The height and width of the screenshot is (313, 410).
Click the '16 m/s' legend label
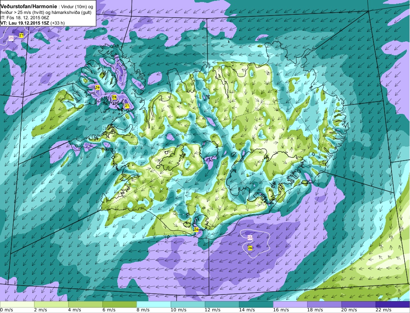coord(281,310)
